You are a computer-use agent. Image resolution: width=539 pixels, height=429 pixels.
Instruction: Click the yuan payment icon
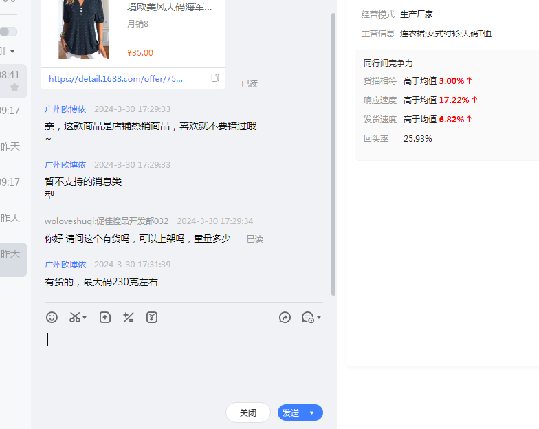pos(152,317)
